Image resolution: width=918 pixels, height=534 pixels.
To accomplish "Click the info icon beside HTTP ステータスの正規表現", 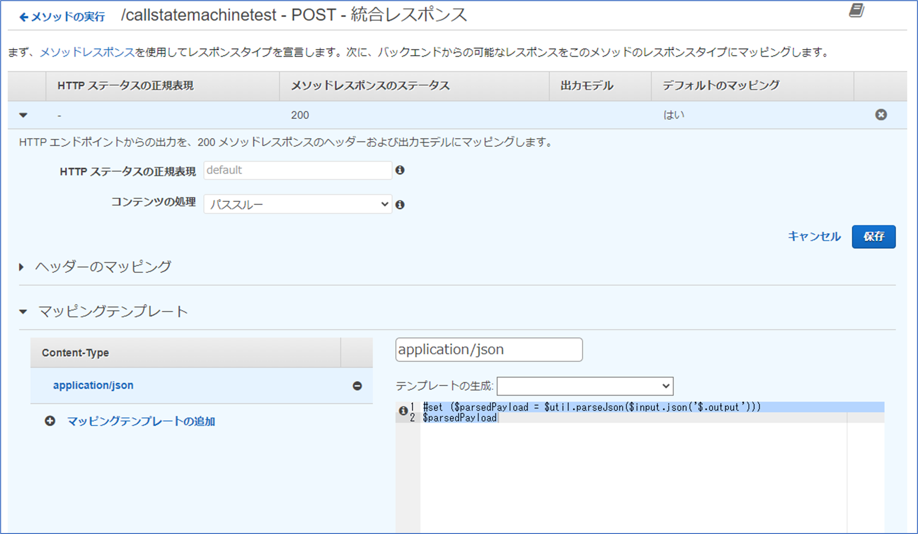I will (x=400, y=170).
